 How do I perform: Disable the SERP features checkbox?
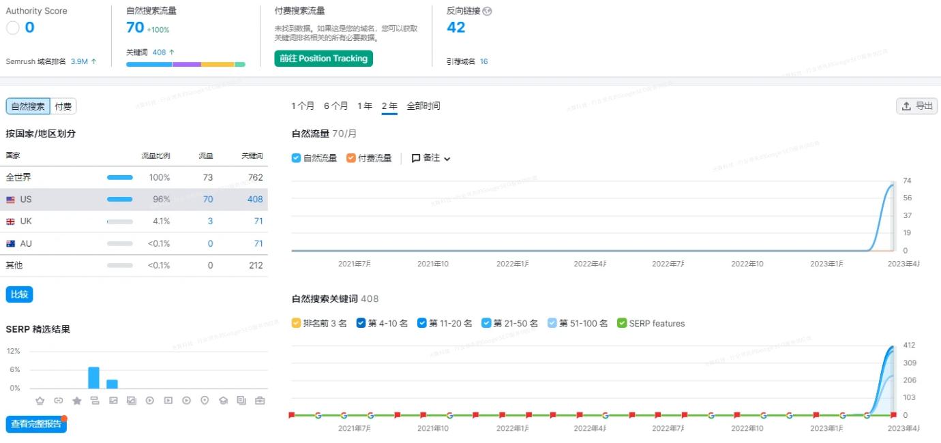tap(621, 323)
